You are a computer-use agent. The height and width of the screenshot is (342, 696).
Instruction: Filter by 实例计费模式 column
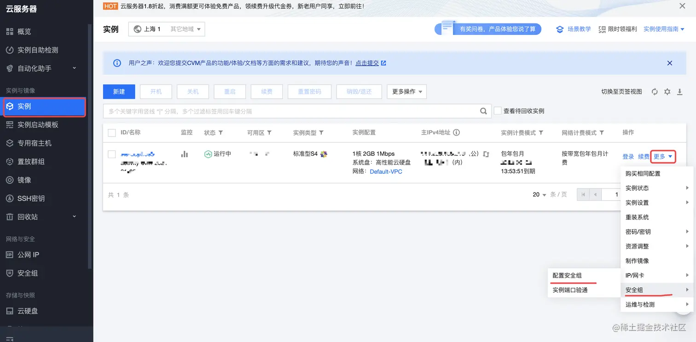coord(541,133)
